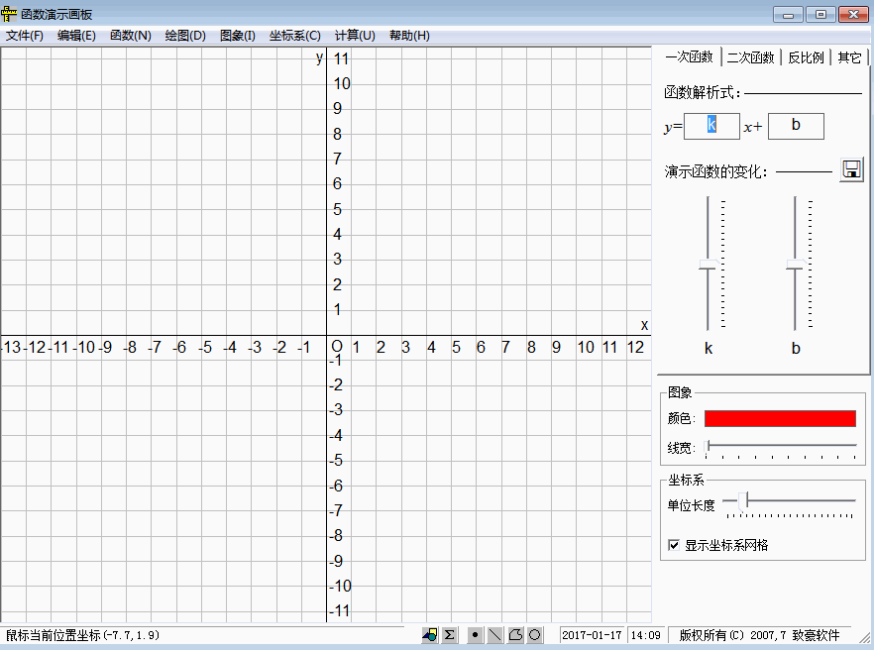Click the application icon in the title bar

(x=9, y=14)
